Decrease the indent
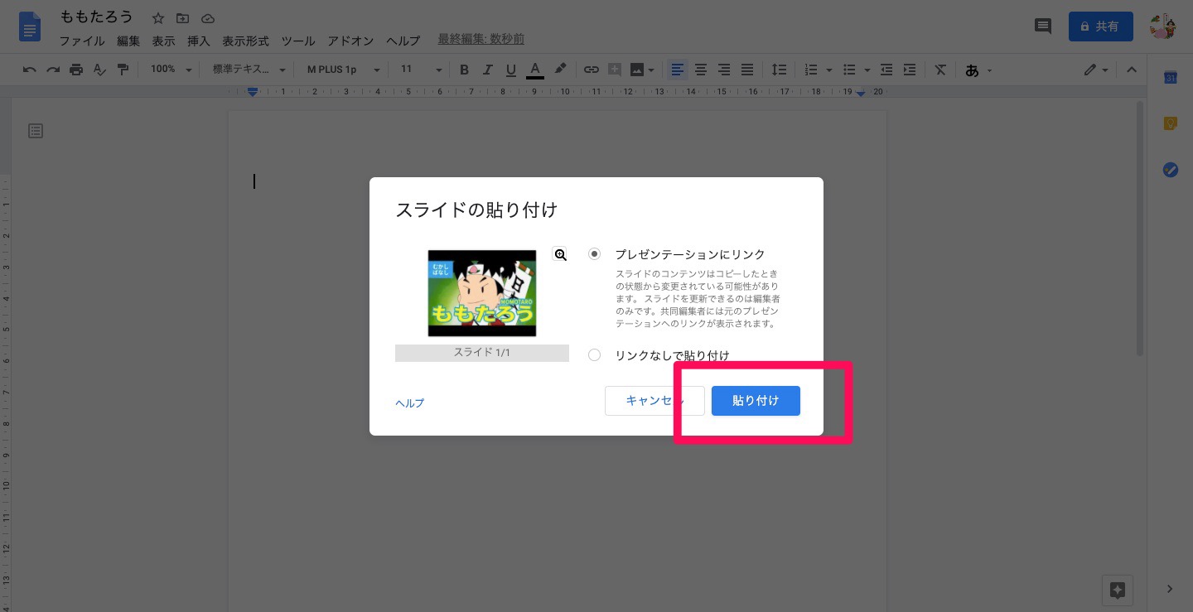The image size is (1193, 612). tap(886, 70)
